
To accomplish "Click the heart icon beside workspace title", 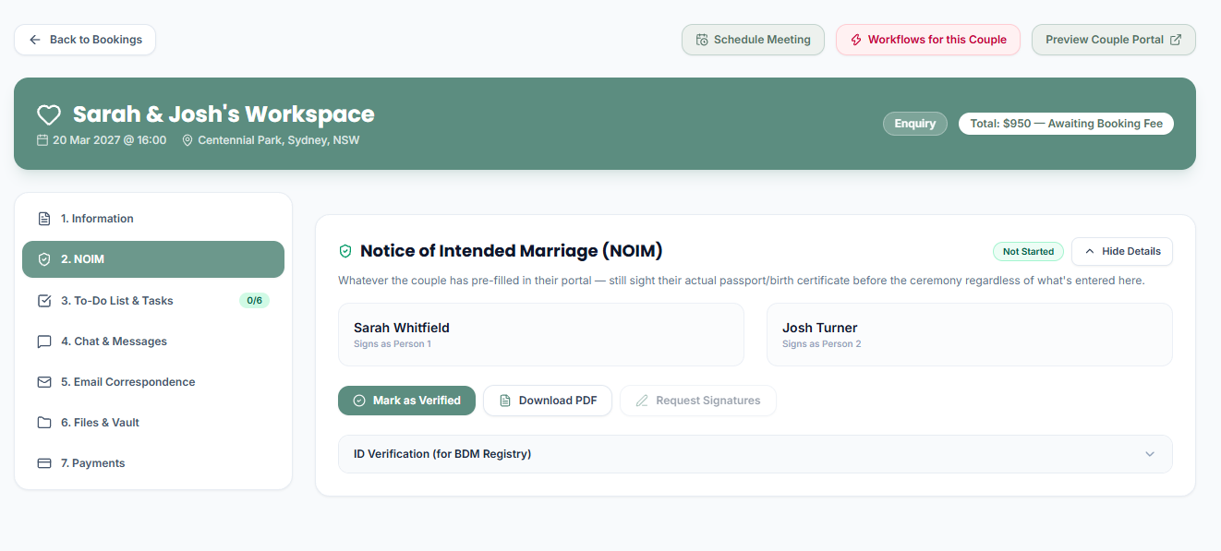I will [x=49, y=114].
